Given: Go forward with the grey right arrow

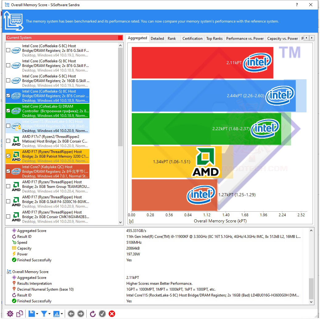Looking at the screenshot, I should [x=80, y=313].
